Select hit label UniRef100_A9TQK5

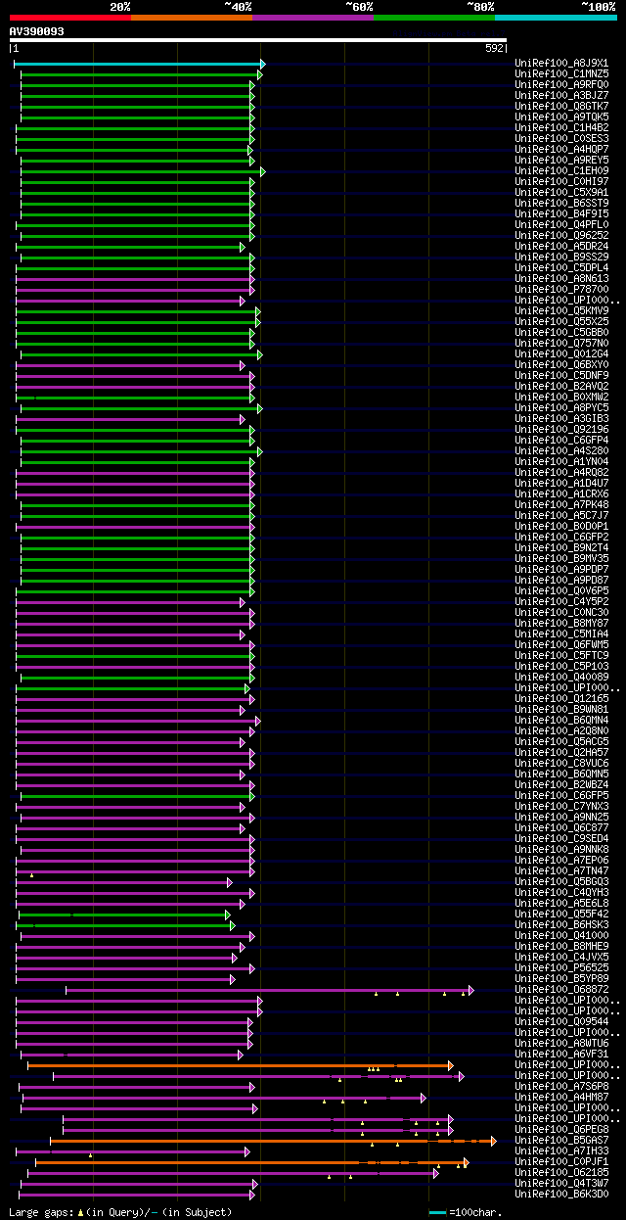pos(561,117)
